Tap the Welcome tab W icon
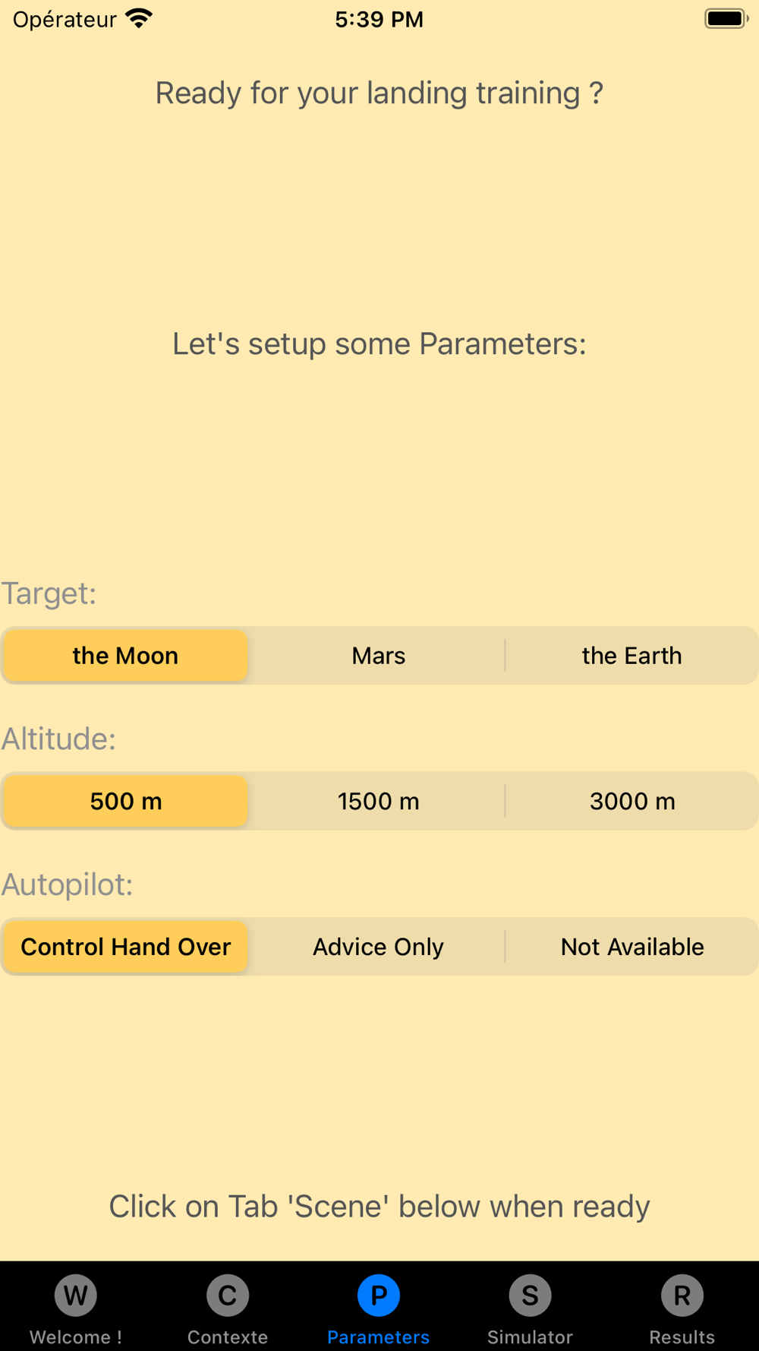The width and height of the screenshot is (759, 1351). pos(76,1296)
